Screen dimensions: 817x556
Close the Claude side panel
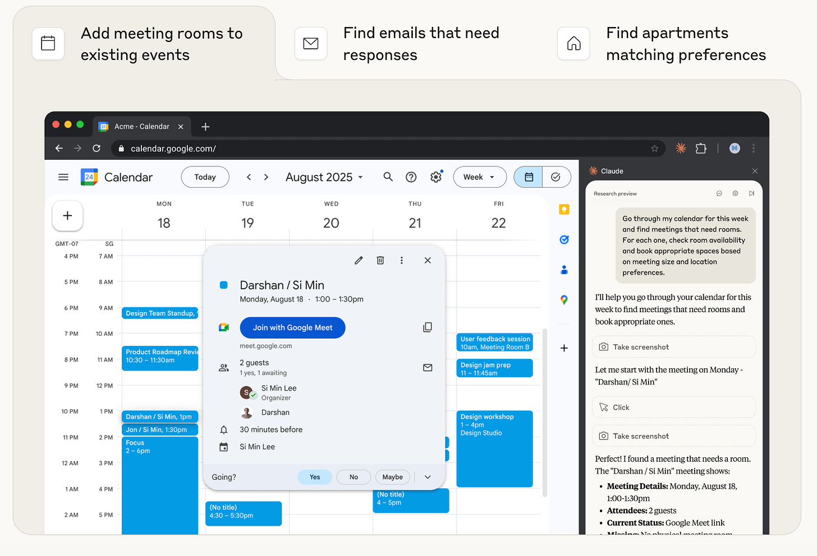tap(755, 171)
